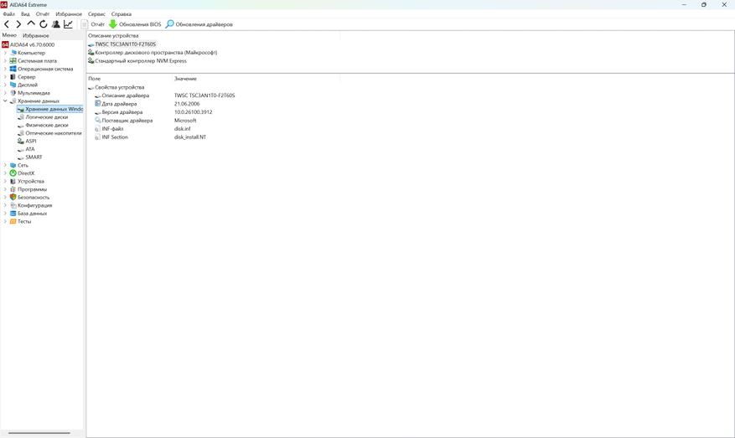Collapse the Хранение данных tree node
735x438 pixels.
[x=5, y=100]
